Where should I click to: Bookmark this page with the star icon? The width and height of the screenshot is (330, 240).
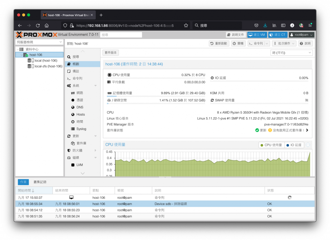click(186, 25)
